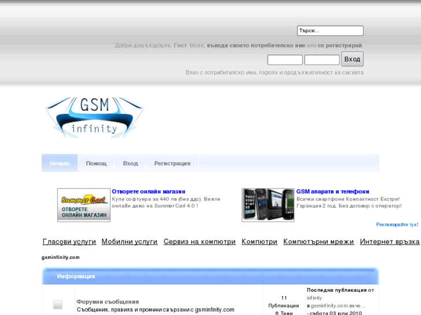Click the Съобщения, правила и промени description
Image resolution: width=421 pixels, height=315 pixels.
pyautogui.click(x=155, y=310)
